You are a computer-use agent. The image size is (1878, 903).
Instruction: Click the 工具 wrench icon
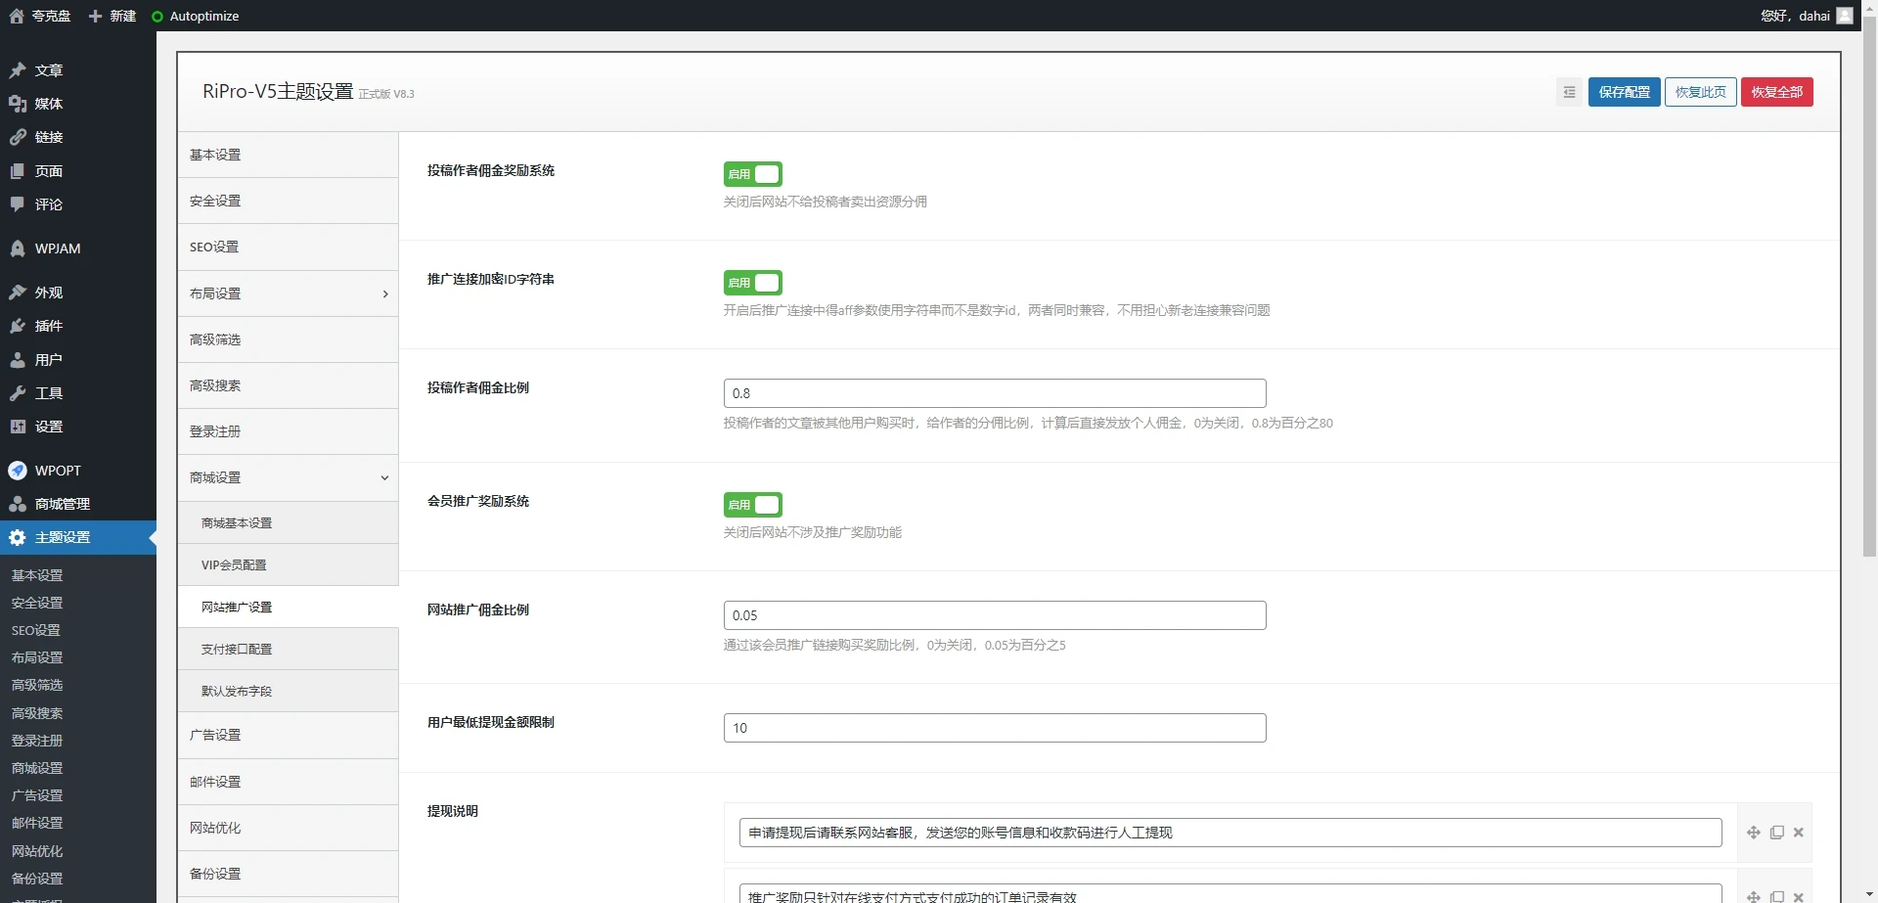[18, 393]
